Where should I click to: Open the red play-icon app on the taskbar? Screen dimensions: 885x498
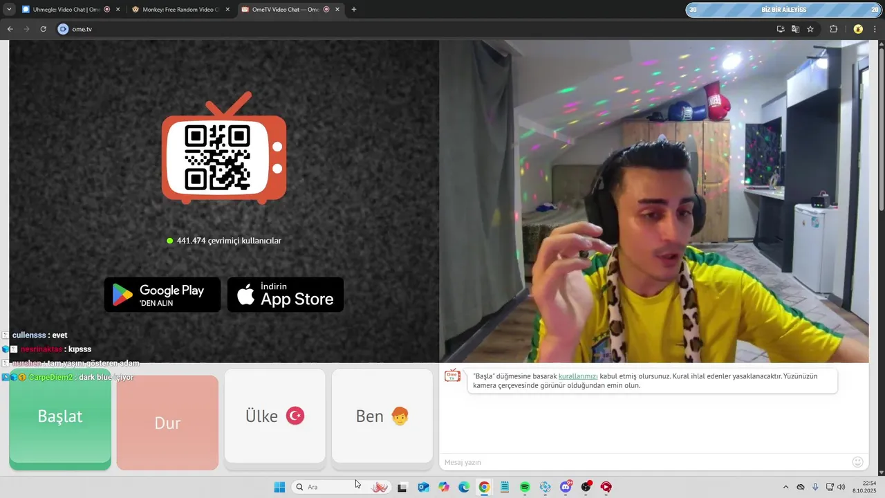click(606, 487)
